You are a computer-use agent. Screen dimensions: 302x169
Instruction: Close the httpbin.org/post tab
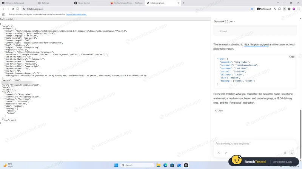pos(178,3)
